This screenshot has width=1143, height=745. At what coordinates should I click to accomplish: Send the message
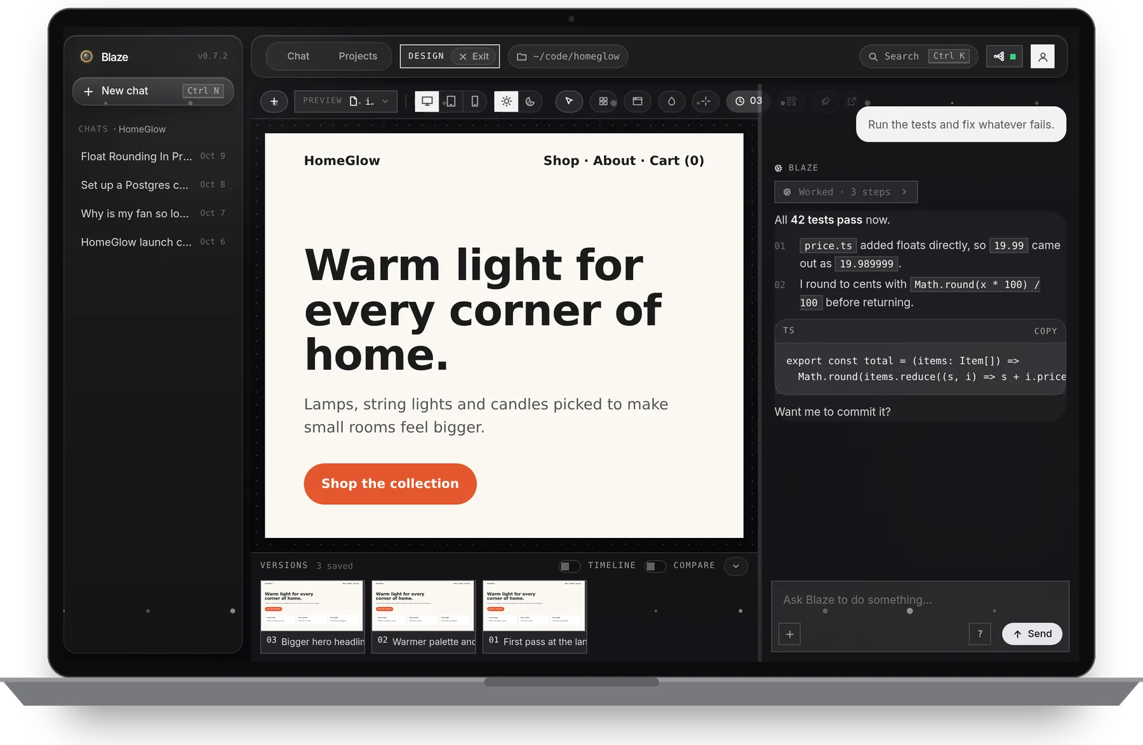click(x=1032, y=634)
